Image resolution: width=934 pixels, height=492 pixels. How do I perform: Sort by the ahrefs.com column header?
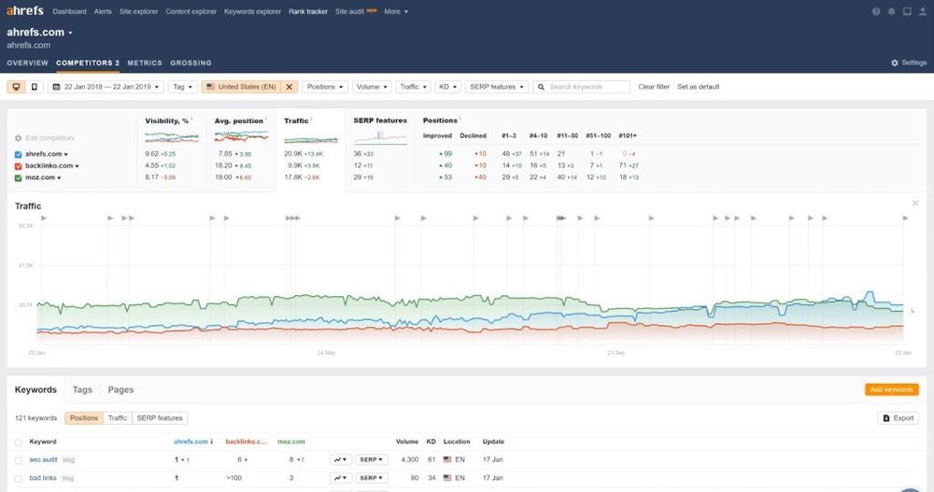pyautogui.click(x=193, y=442)
